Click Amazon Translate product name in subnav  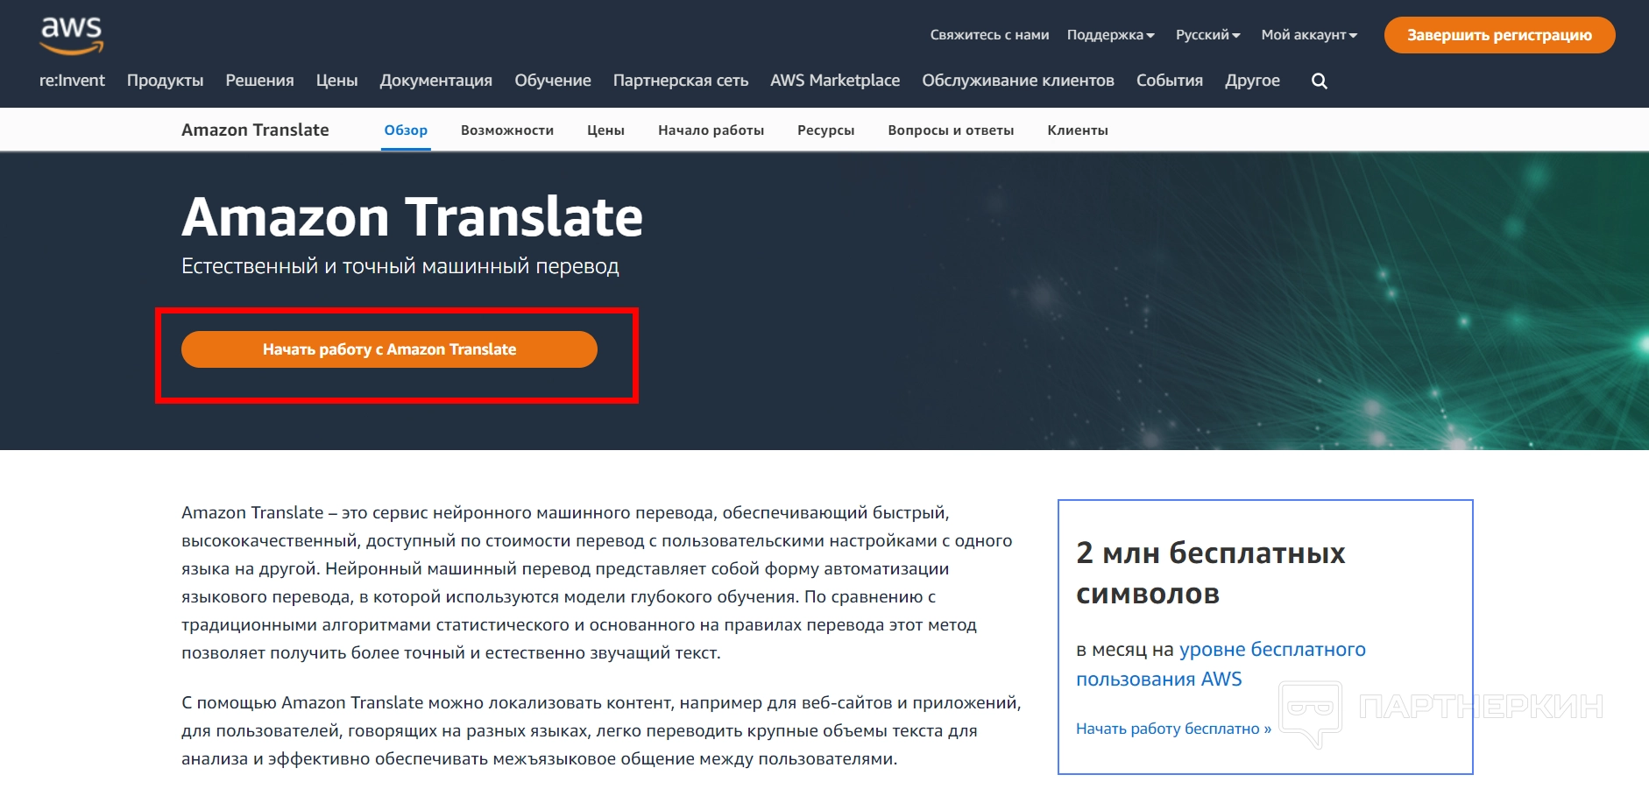click(x=255, y=130)
